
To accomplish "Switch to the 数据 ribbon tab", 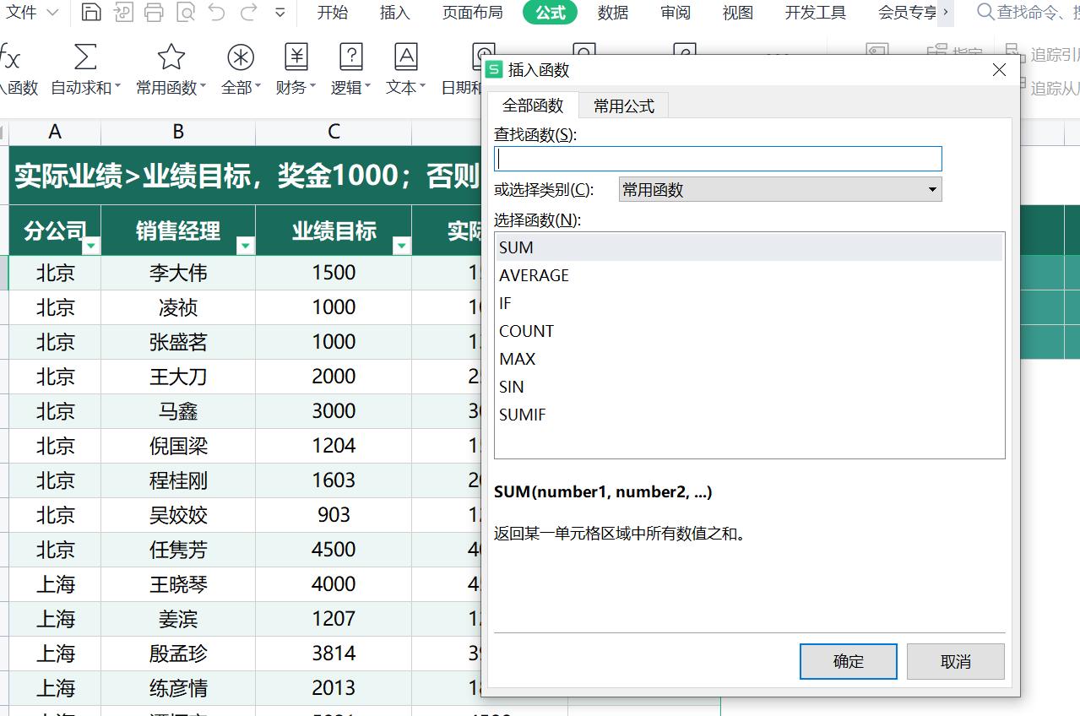I will (x=612, y=13).
